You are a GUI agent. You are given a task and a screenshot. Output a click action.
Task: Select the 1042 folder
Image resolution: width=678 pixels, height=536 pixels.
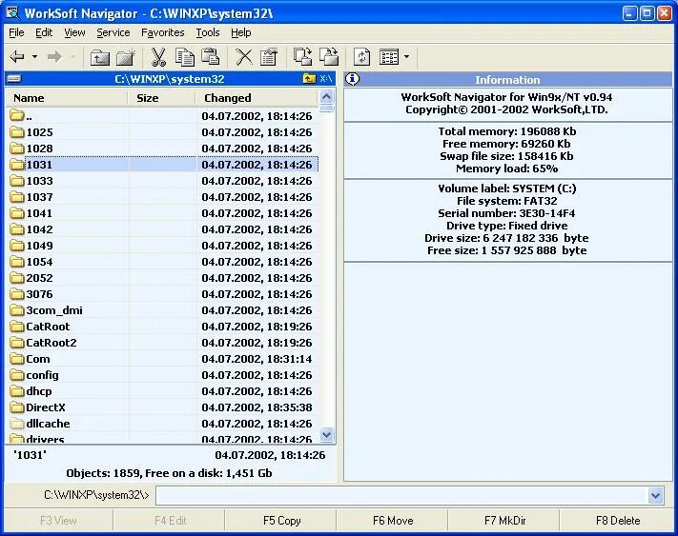(162, 229)
